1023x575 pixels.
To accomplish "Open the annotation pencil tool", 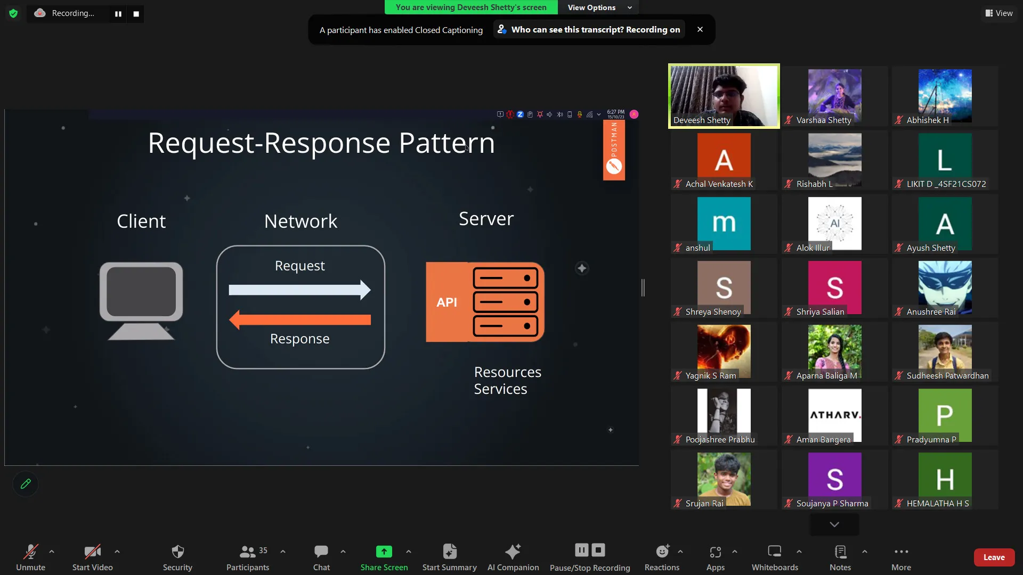I will point(25,483).
